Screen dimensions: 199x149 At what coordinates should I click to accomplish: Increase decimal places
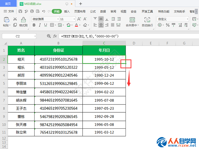(180, 25)
